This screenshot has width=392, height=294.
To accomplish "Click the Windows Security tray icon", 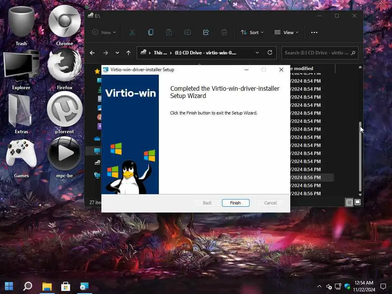I will point(347,286).
